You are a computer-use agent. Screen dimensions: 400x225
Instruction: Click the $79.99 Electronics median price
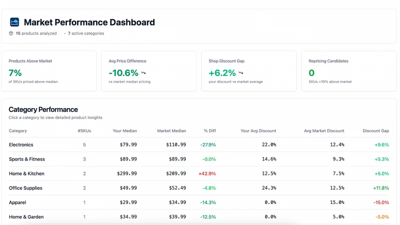[128, 144]
